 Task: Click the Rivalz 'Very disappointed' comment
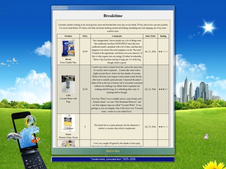tap(117, 51)
